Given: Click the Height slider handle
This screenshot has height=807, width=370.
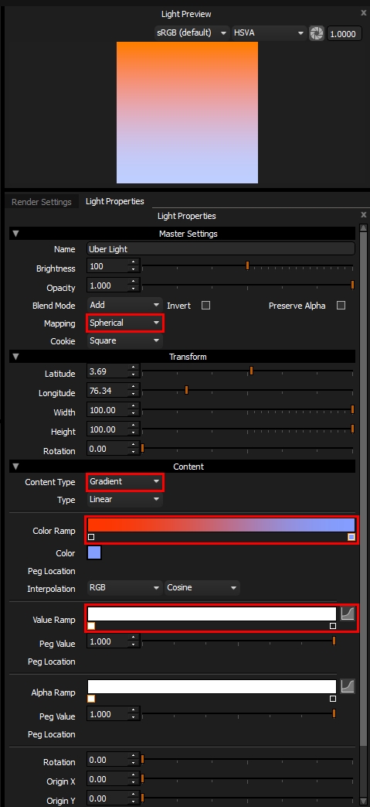Looking at the screenshot, I should tap(352, 429).
